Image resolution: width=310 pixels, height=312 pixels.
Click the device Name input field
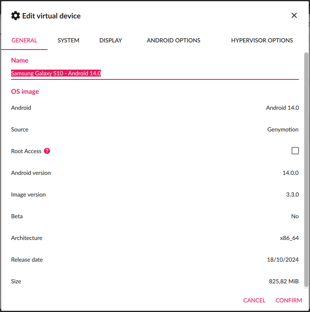[155, 74]
